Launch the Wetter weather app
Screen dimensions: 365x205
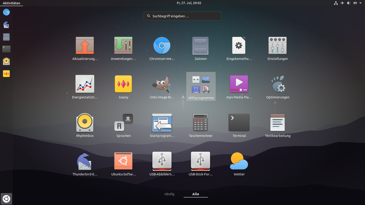point(239,161)
